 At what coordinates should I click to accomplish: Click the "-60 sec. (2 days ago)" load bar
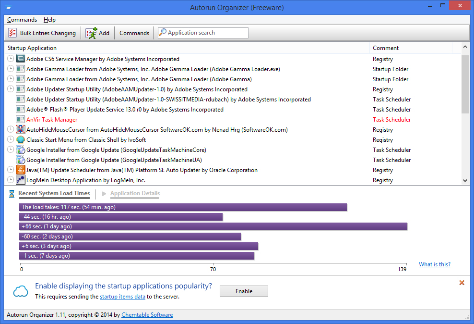click(130, 237)
